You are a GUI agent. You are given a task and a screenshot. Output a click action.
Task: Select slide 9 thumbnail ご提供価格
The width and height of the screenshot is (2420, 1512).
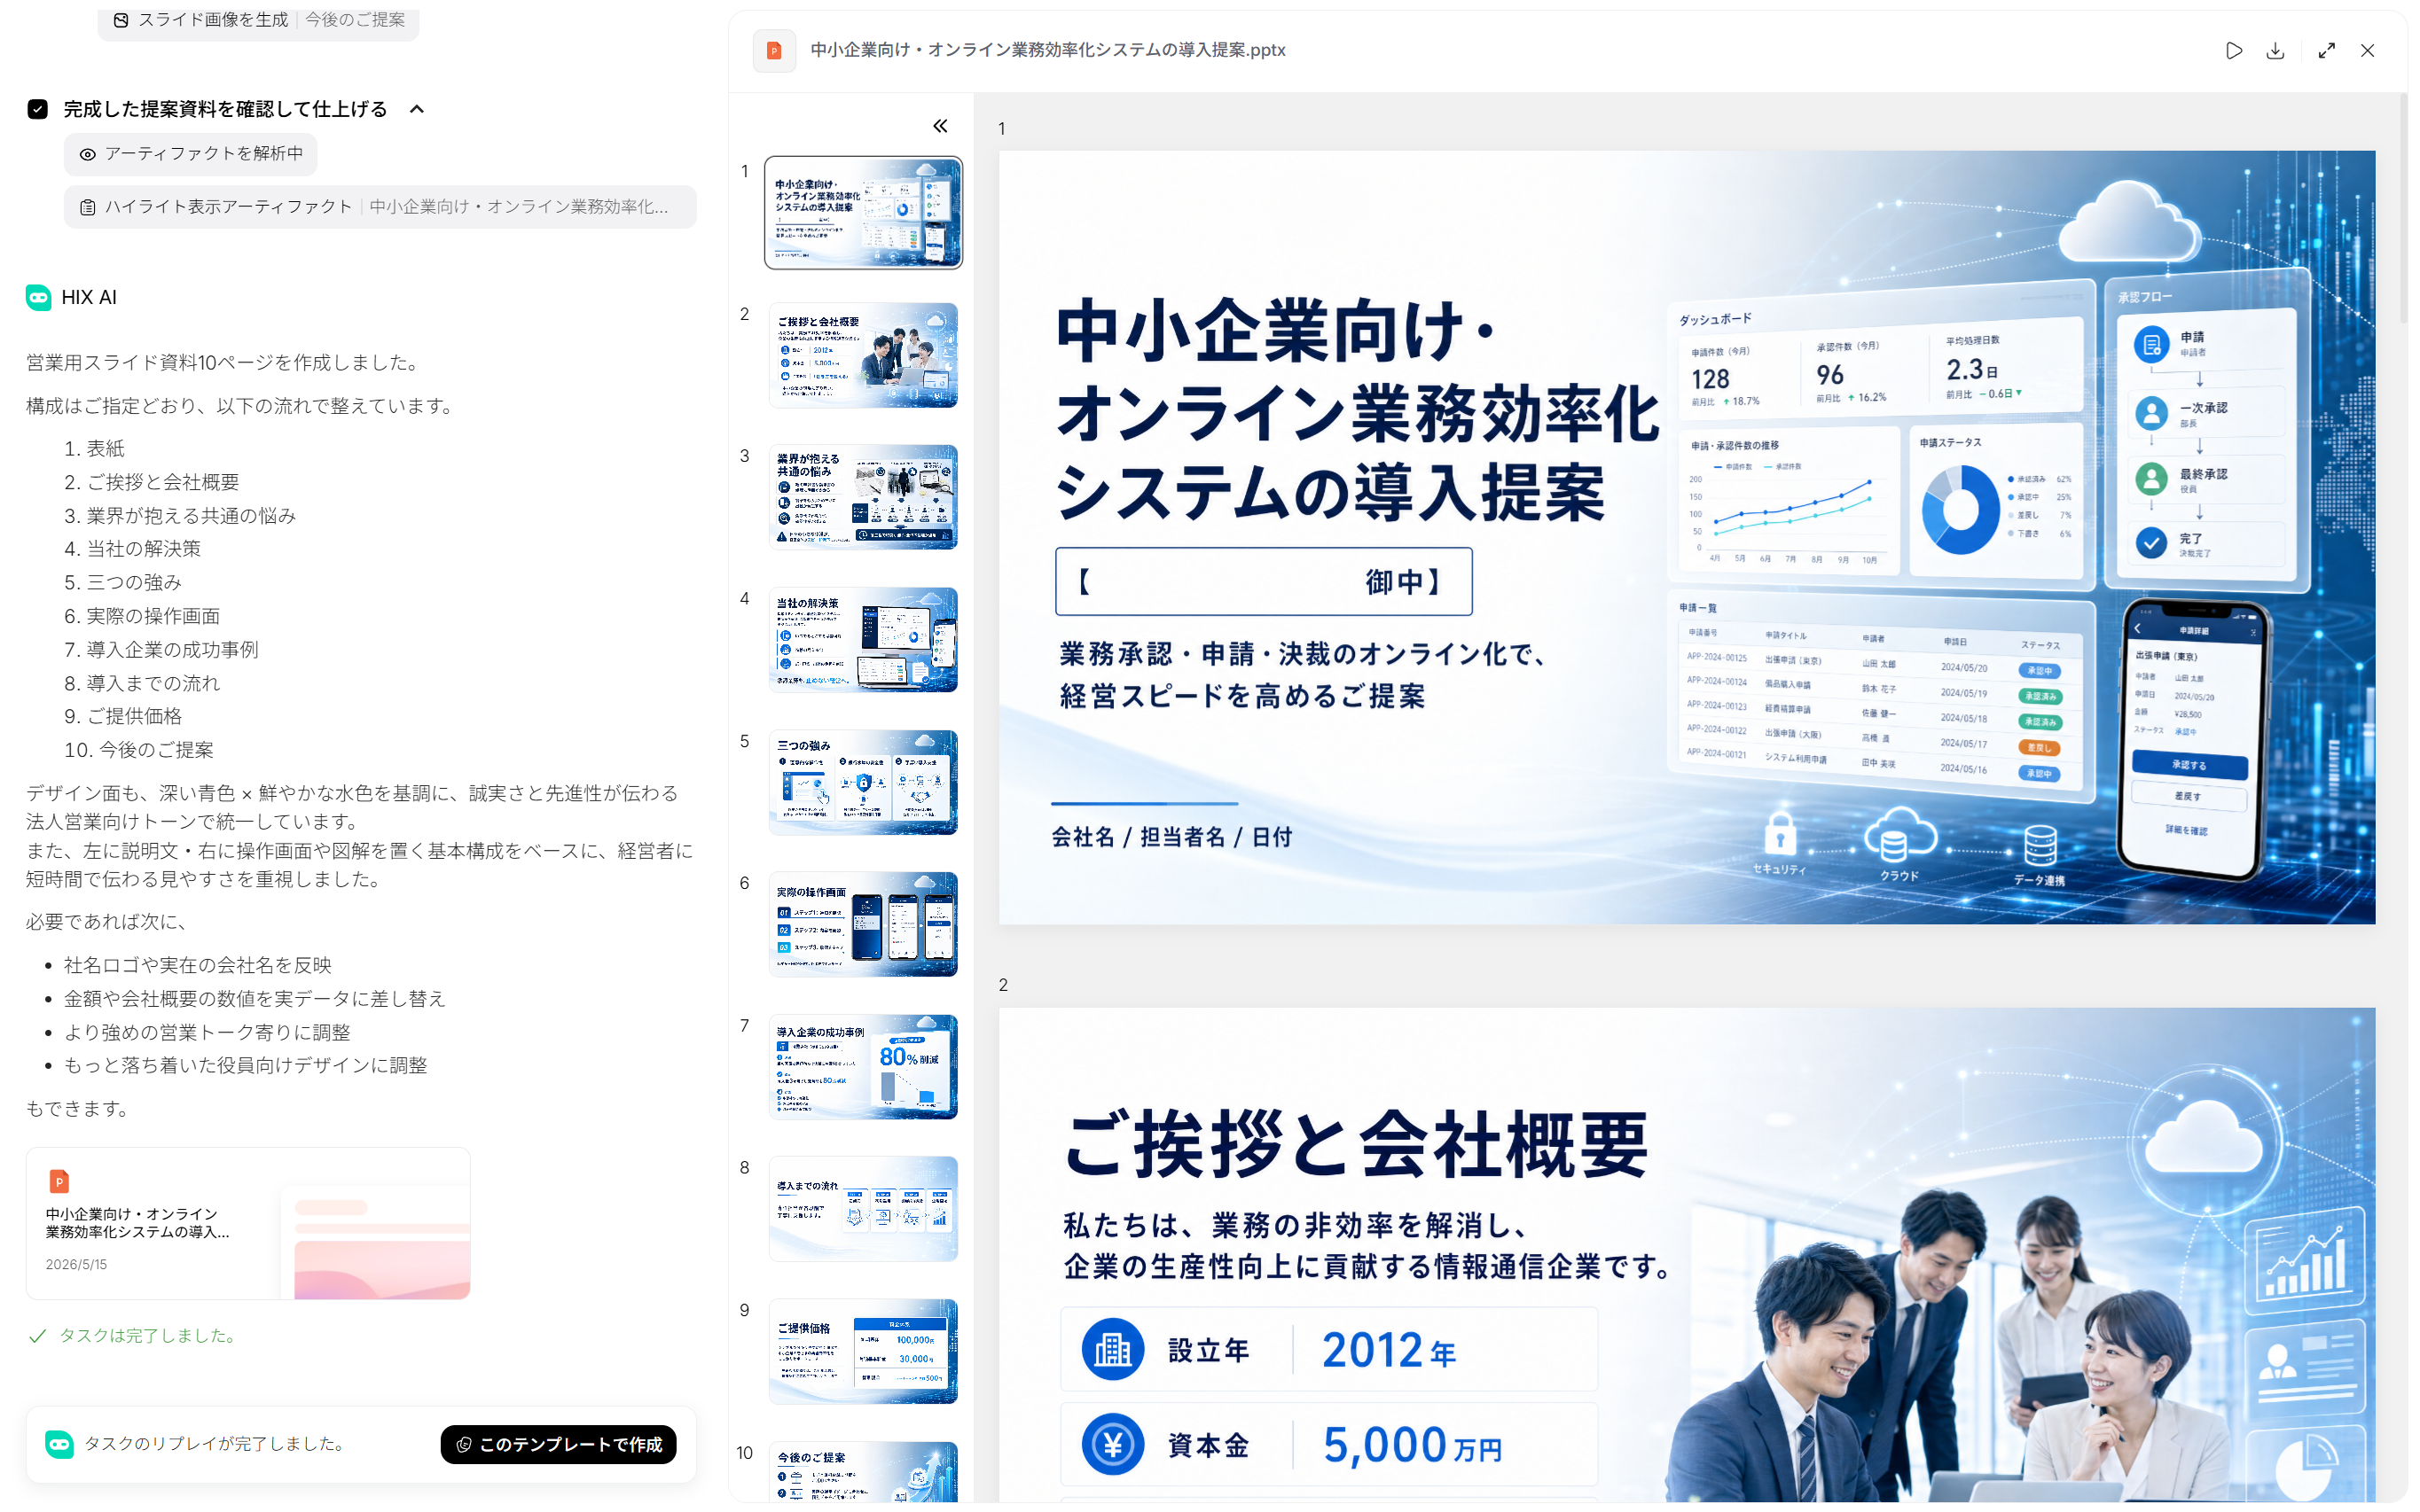tap(862, 1351)
